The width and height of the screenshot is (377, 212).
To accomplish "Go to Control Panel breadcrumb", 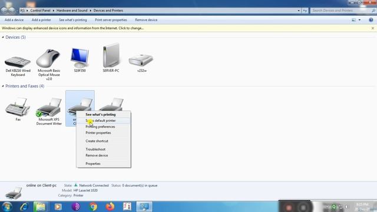I will [x=41, y=11].
